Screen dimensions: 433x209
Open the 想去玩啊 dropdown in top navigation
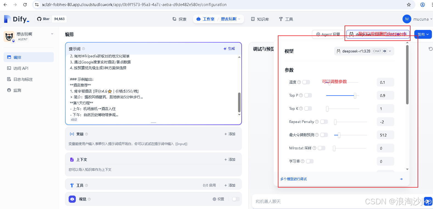click(x=230, y=19)
